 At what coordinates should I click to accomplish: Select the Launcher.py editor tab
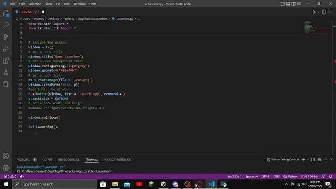click(29, 12)
